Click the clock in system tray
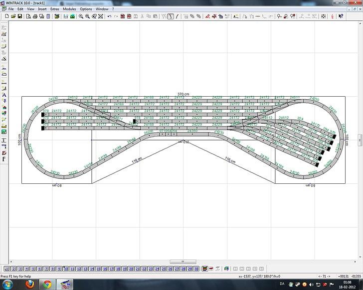Screen dimensions: 363x290 coord(346,285)
